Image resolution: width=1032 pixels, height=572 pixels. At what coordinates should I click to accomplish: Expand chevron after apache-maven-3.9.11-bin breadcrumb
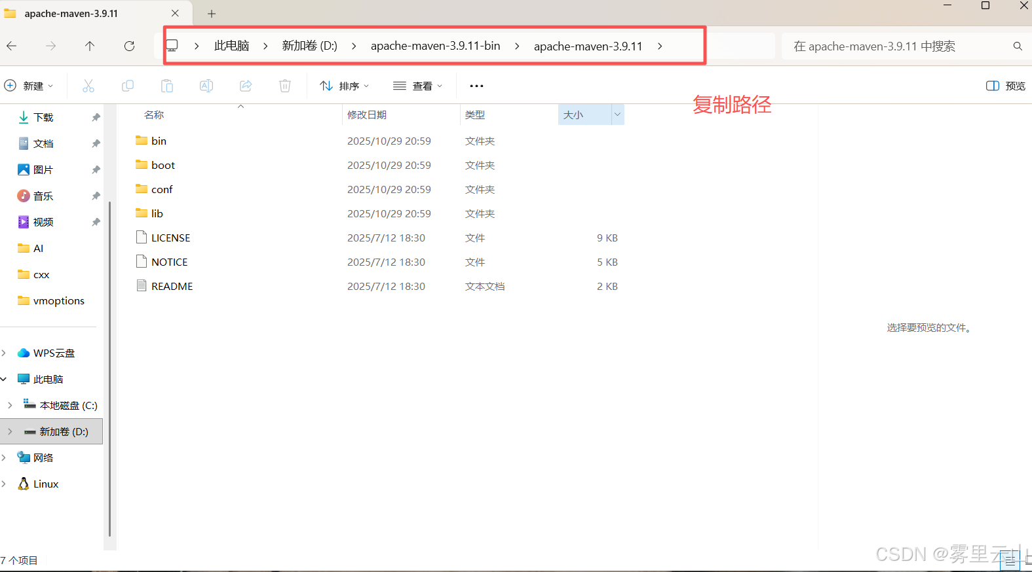coord(517,46)
